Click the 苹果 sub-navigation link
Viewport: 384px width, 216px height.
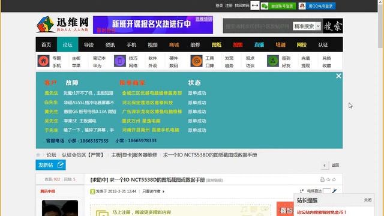tap(76, 65)
